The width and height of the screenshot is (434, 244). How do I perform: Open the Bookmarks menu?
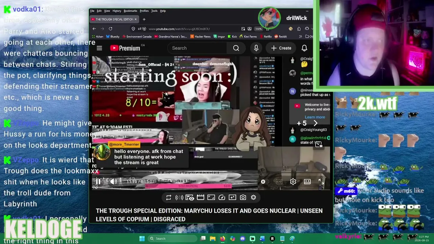click(130, 11)
